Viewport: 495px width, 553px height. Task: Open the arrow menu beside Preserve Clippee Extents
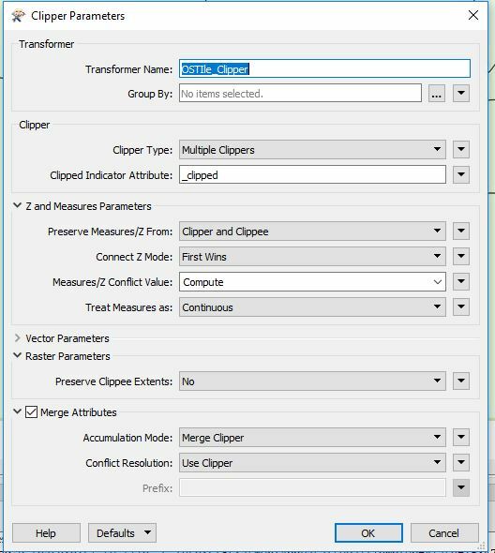[x=461, y=381]
